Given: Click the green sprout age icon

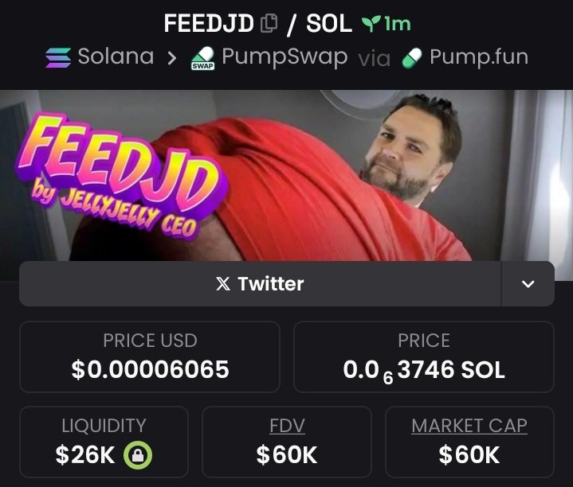Looking at the screenshot, I should pos(371,24).
